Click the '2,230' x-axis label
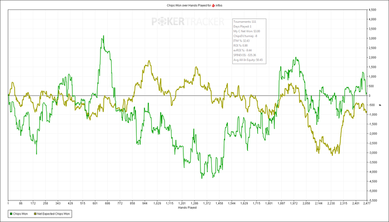This screenshot has height=222, width=389. point(331,204)
